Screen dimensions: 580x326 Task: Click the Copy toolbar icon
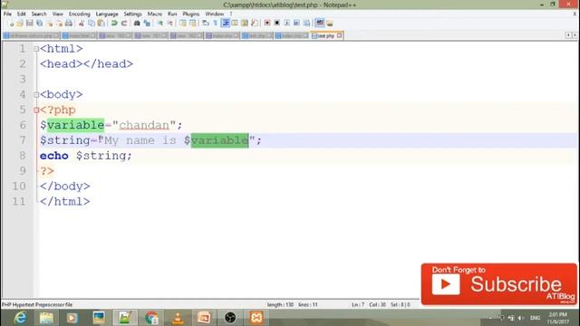click(91, 23)
